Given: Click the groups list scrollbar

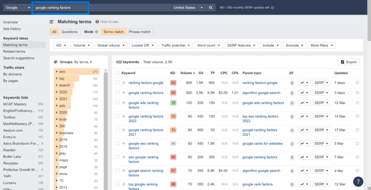Looking at the screenshot, I should pos(106,127).
